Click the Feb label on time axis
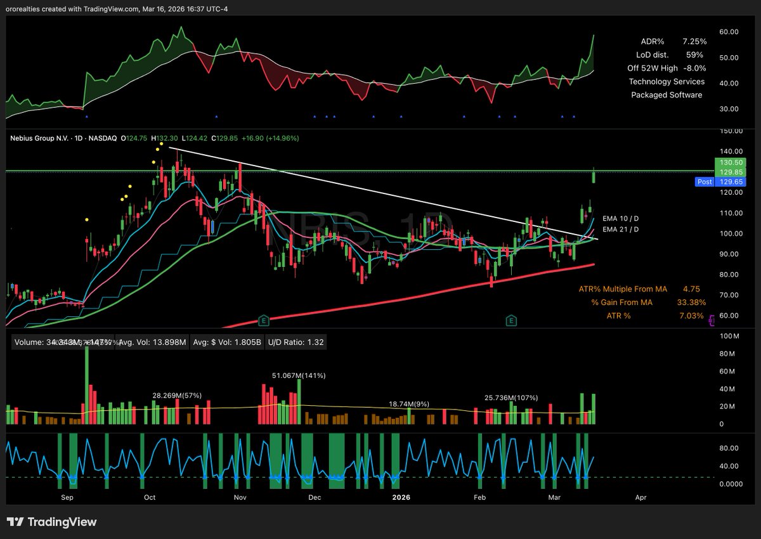The width and height of the screenshot is (761, 539). 479,498
